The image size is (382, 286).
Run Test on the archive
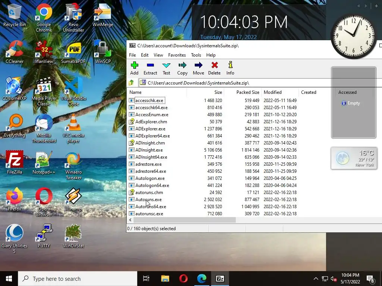[166, 69]
